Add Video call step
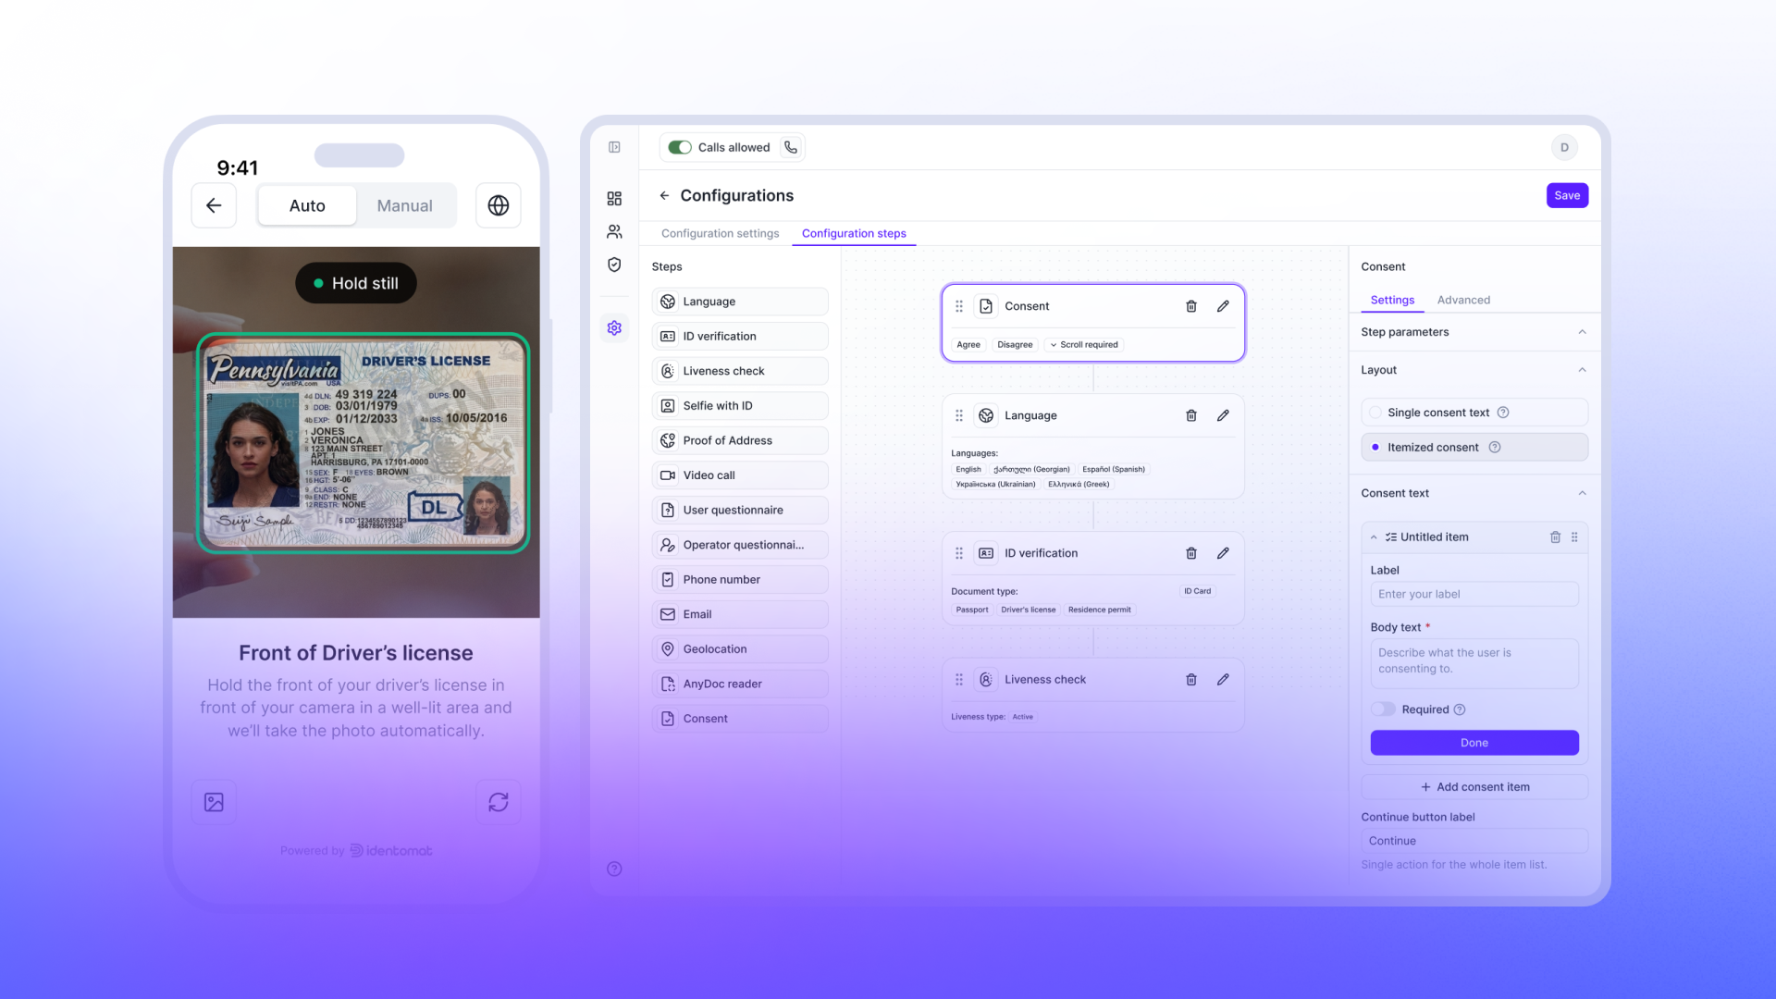 click(740, 475)
